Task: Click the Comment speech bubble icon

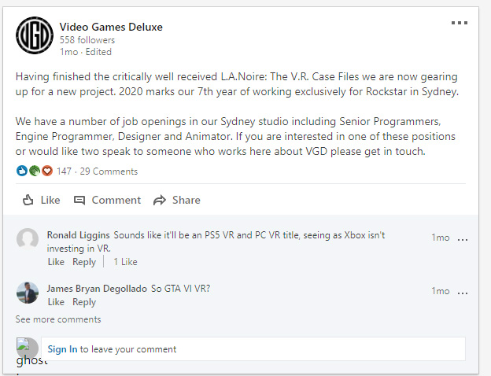Action: [79, 200]
